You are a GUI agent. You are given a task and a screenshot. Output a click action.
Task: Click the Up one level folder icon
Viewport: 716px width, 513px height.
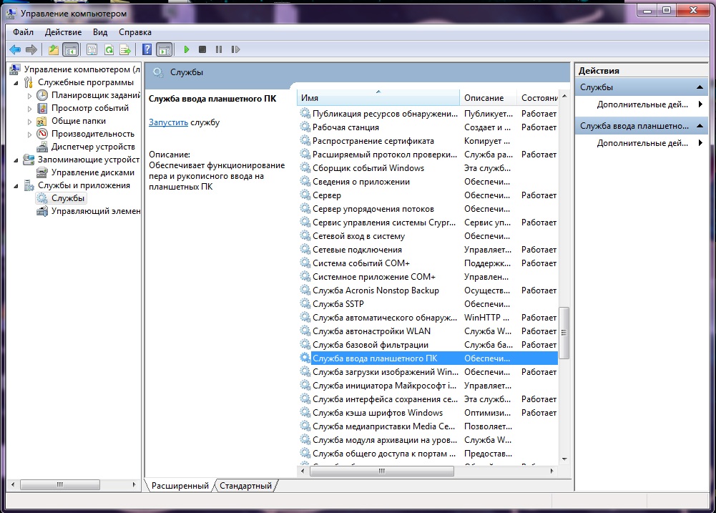(54, 49)
